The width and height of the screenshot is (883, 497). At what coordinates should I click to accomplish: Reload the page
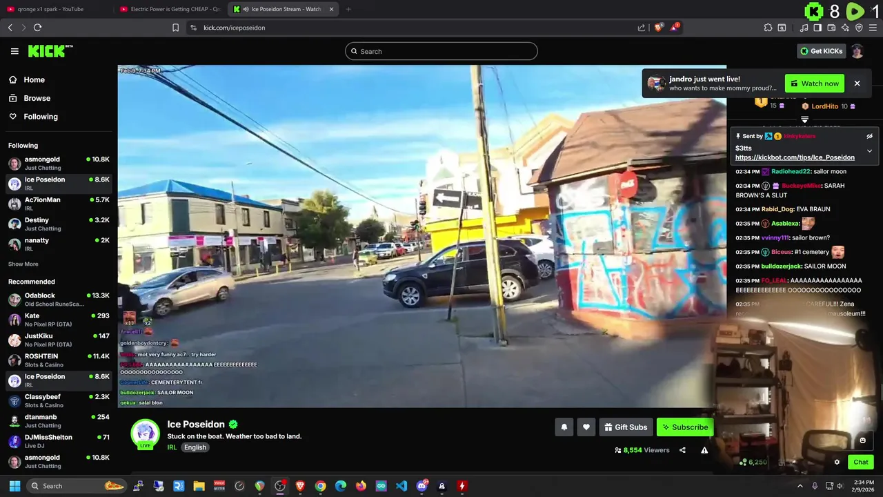[x=37, y=28]
